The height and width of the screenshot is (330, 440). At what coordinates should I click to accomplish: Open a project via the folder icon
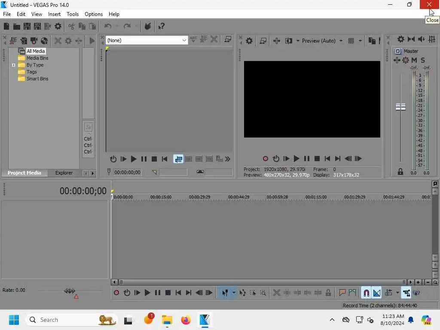click(x=17, y=26)
